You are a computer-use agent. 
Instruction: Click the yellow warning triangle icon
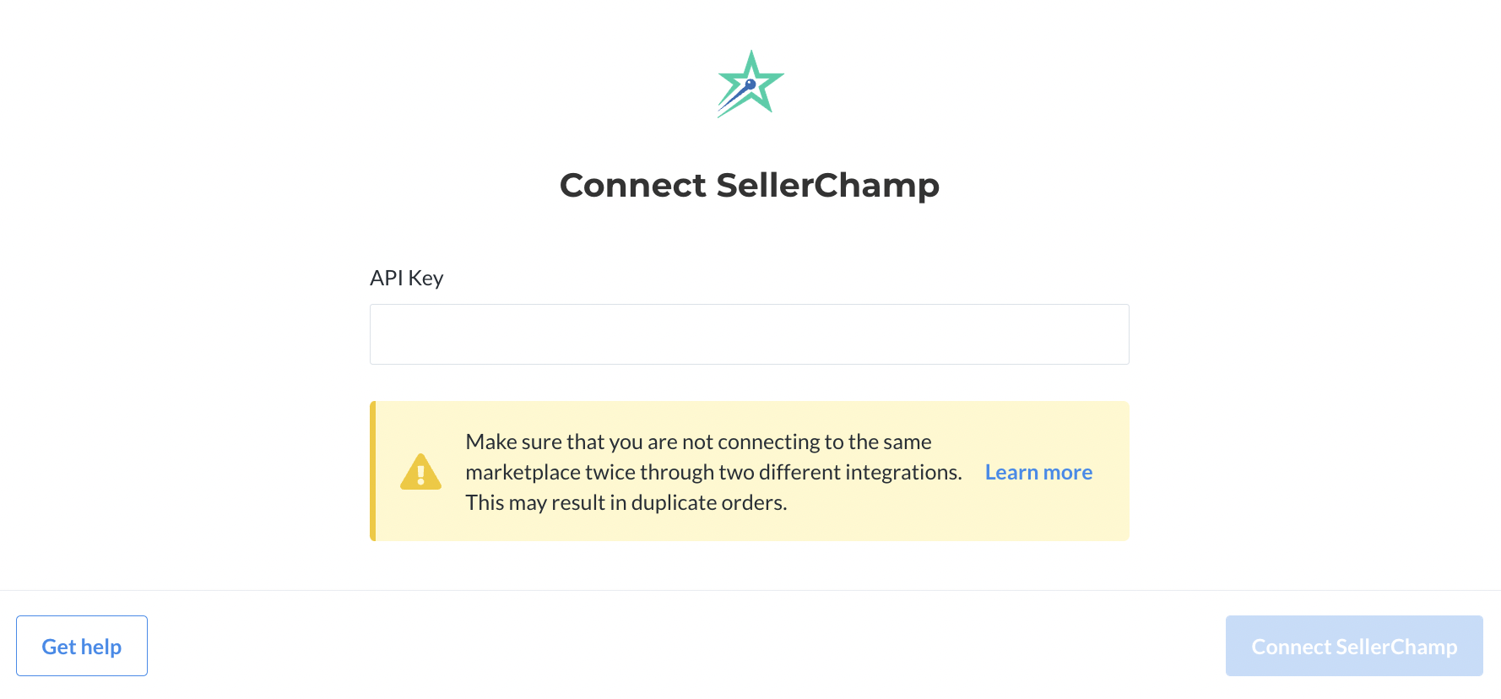(420, 472)
